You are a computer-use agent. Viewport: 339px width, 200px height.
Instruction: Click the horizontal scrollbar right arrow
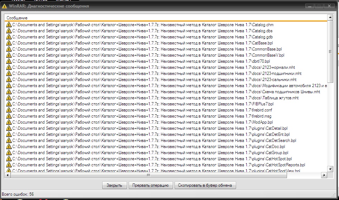pos(324,175)
